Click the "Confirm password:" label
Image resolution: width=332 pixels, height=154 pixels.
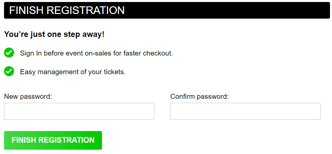pos(200,97)
